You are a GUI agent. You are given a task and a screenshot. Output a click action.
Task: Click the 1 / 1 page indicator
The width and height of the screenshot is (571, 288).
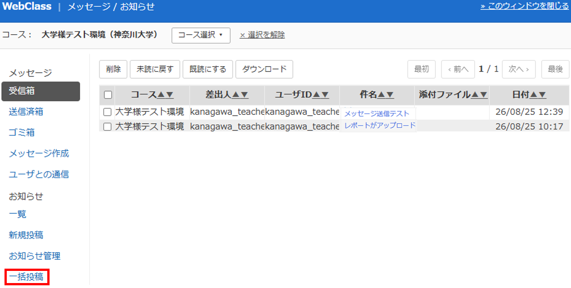click(x=489, y=69)
